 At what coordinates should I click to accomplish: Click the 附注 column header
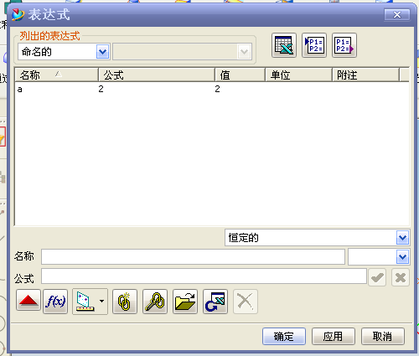pos(365,75)
